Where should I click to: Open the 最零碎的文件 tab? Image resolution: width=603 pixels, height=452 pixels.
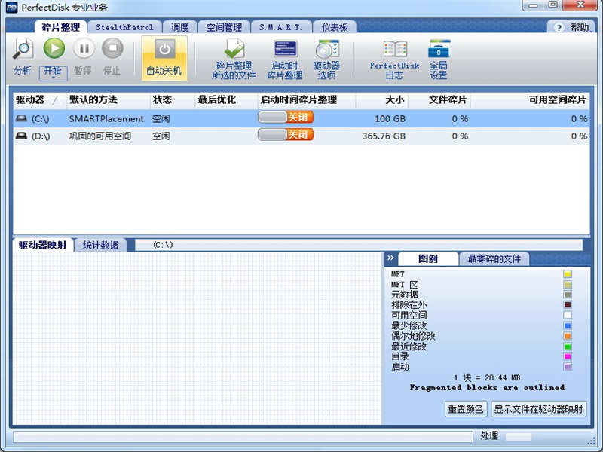(494, 258)
